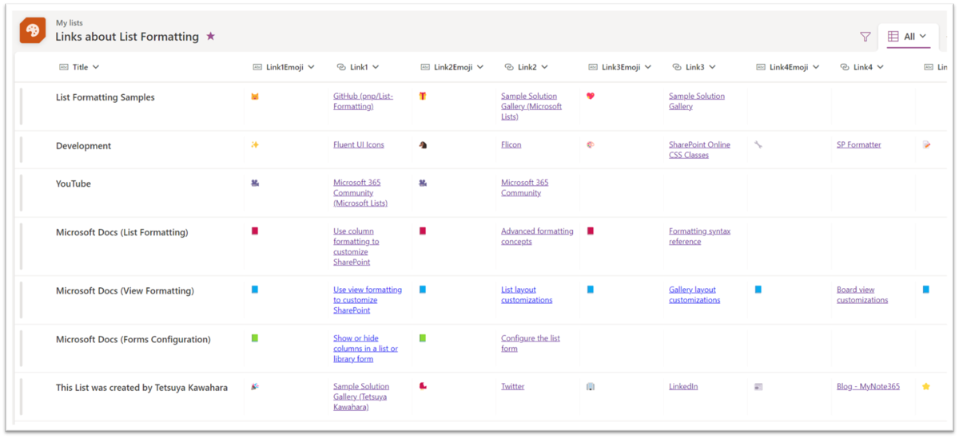Click the My lists breadcrumb
This screenshot has width=959, height=438.
69,23
